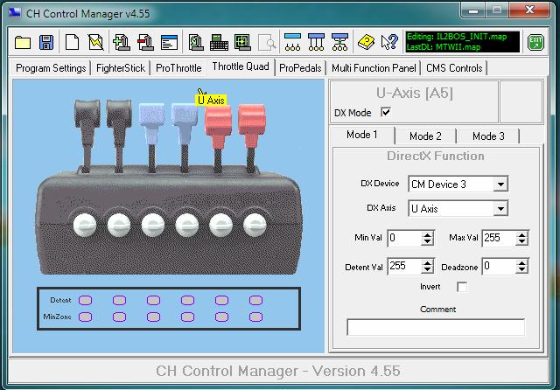This screenshot has width=560, height=390.
Task: Expand the DX Axis dropdown
Action: pos(500,208)
